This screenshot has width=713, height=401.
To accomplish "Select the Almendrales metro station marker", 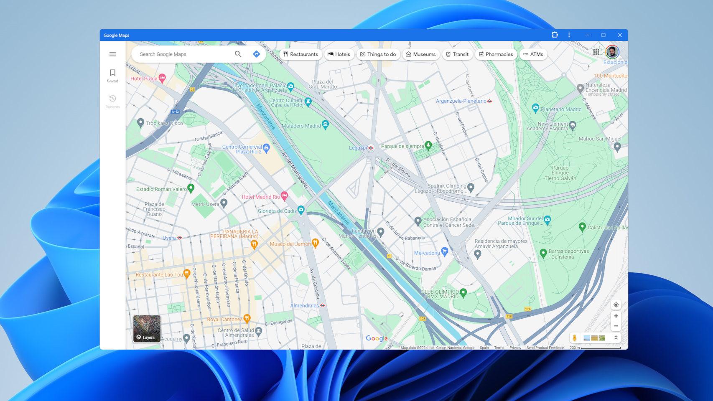I will [322, 305].
